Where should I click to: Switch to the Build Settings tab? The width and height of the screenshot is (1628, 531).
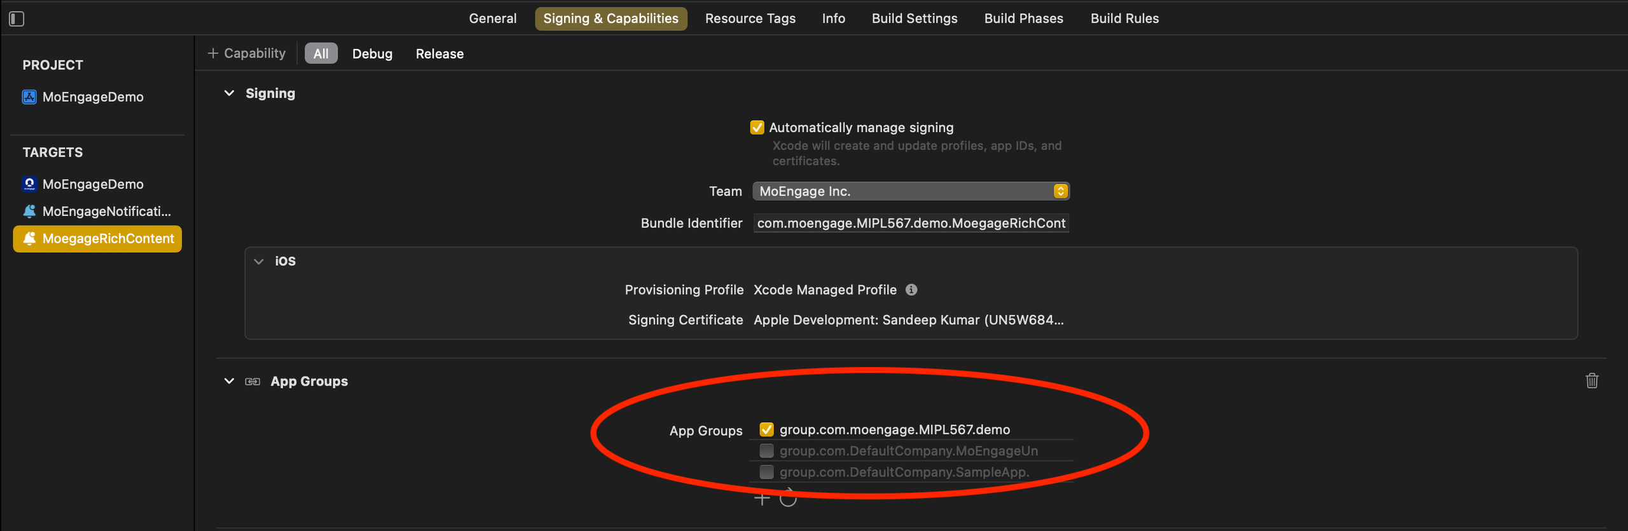[x=914, y=19]
